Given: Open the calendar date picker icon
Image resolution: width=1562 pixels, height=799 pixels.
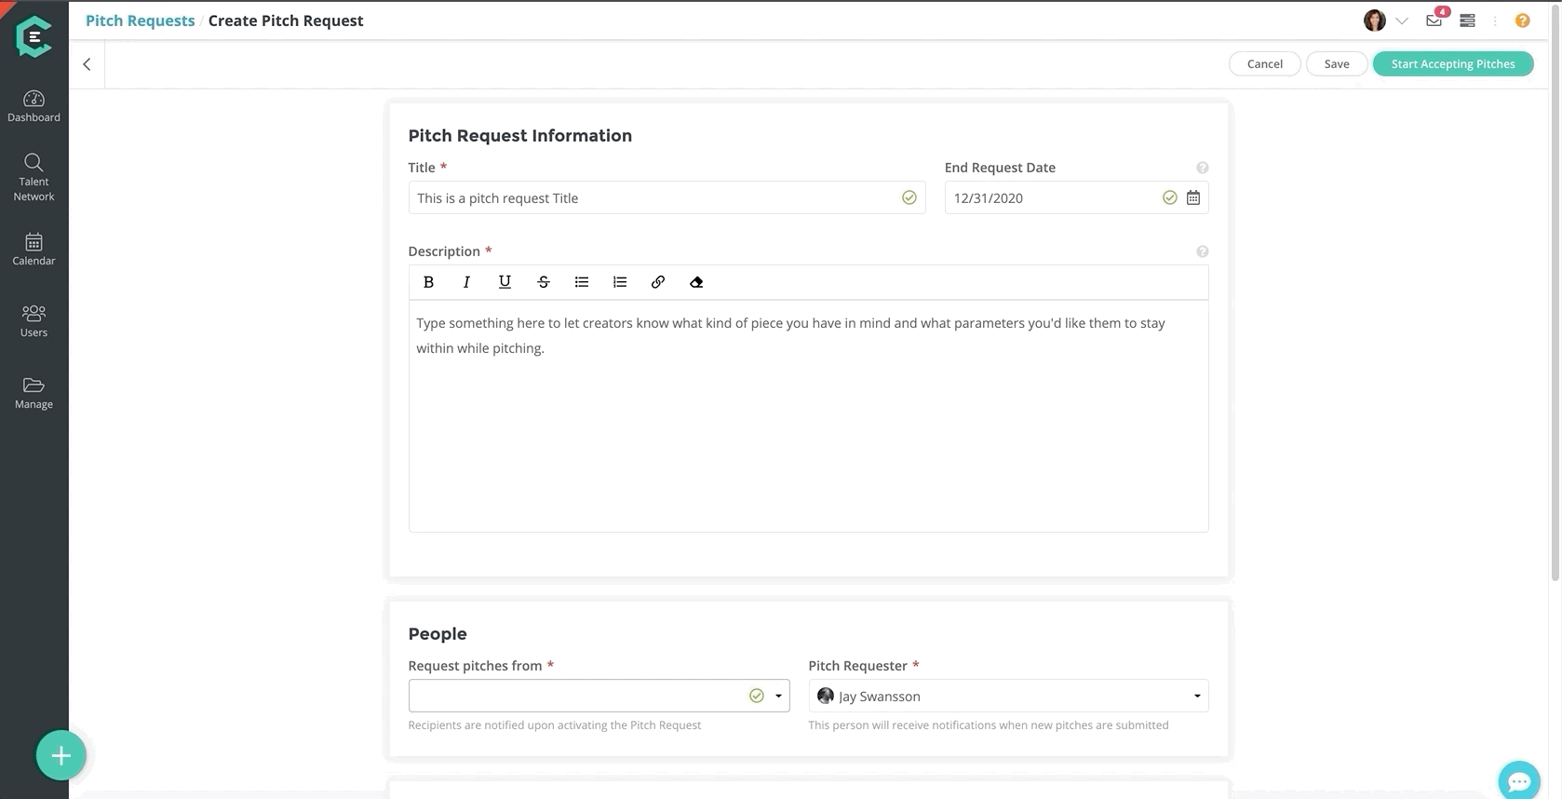Looking at the screenshot, I should coord(1193,197).
